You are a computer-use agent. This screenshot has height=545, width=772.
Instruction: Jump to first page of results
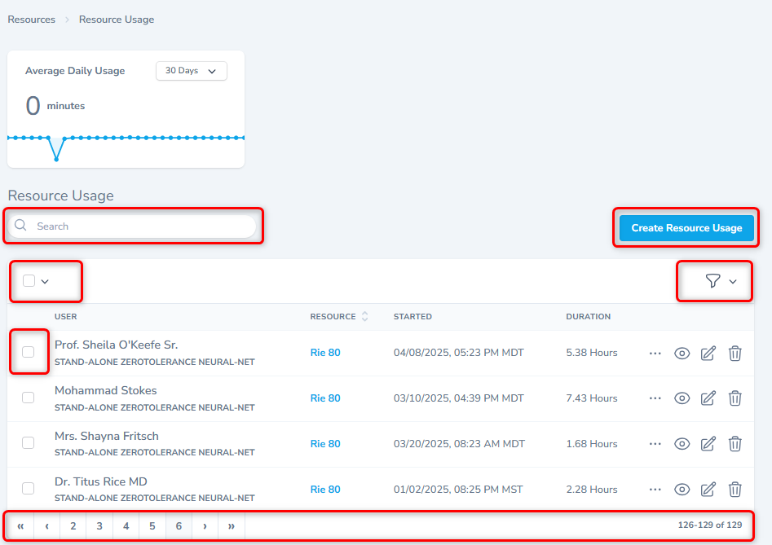click(x=20, y=526)
